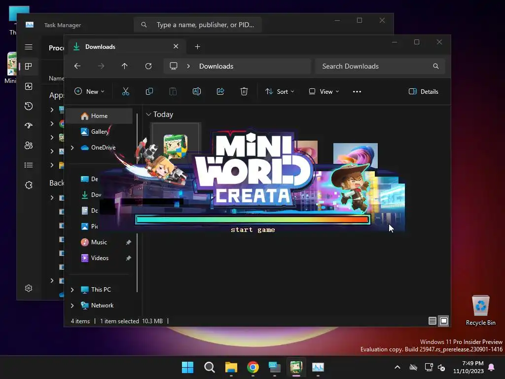Screen dimensions: 505x379
Task: Open Mini World taskbar icon
Action: click(296, 367)
